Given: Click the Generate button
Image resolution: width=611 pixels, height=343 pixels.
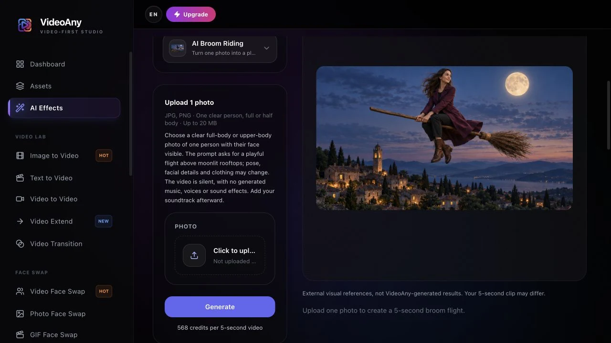Looking at the screenshot, I should [x=220, y=307].
